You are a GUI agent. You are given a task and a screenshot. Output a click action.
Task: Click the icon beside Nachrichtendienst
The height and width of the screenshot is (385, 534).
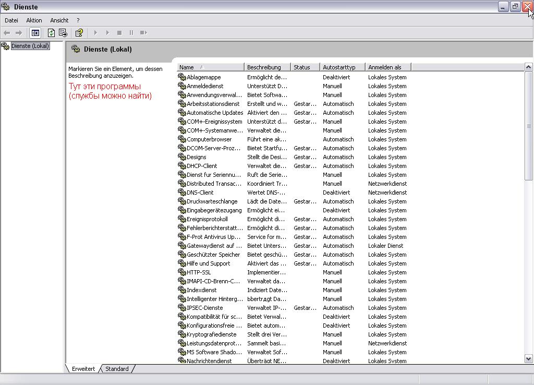coord(182,360)
